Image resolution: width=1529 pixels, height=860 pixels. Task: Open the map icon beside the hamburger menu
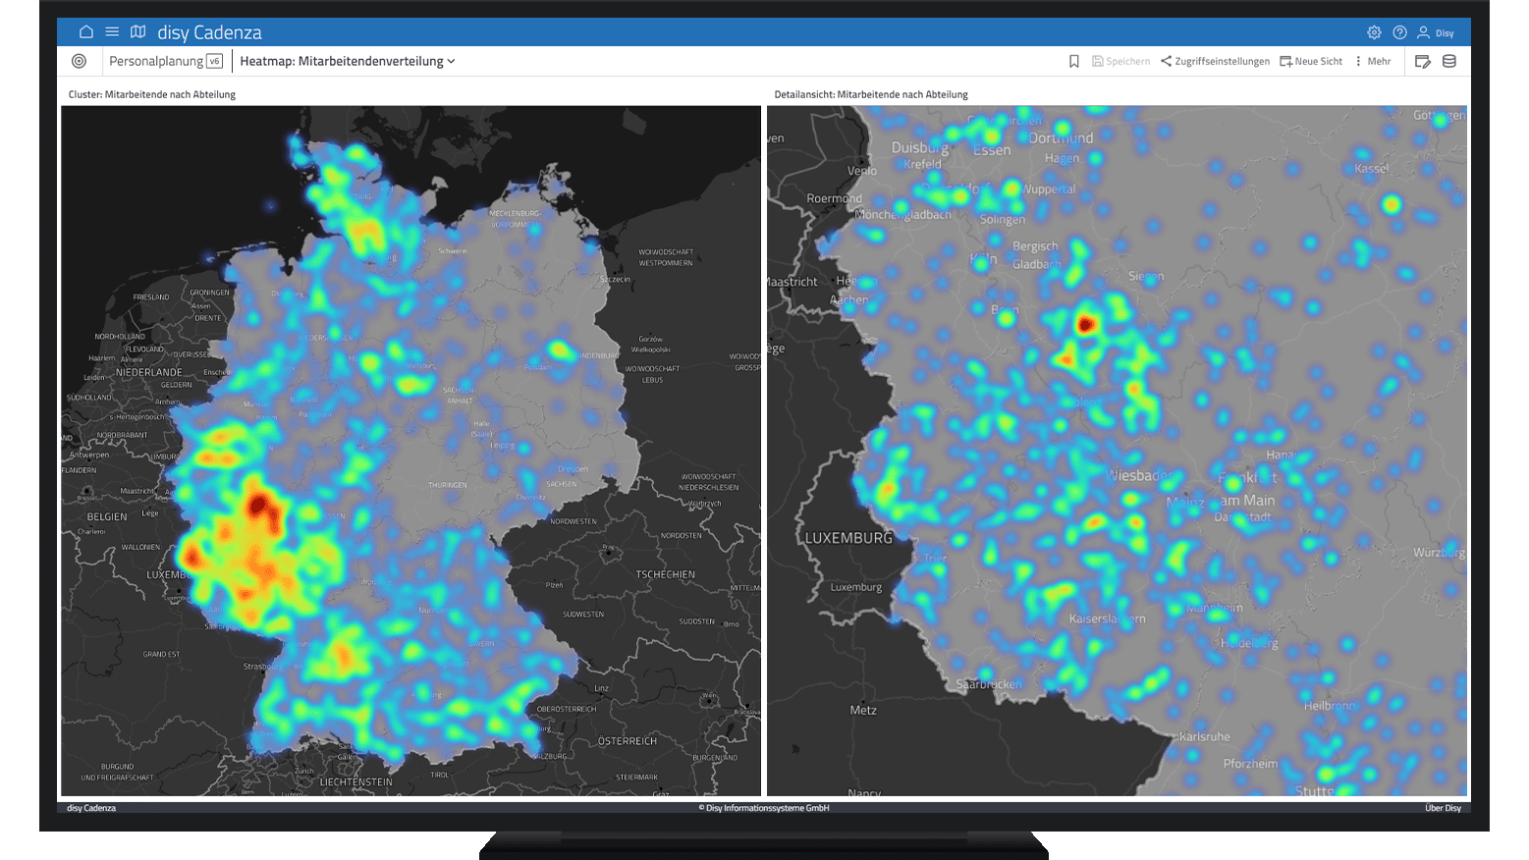(137, 31)
